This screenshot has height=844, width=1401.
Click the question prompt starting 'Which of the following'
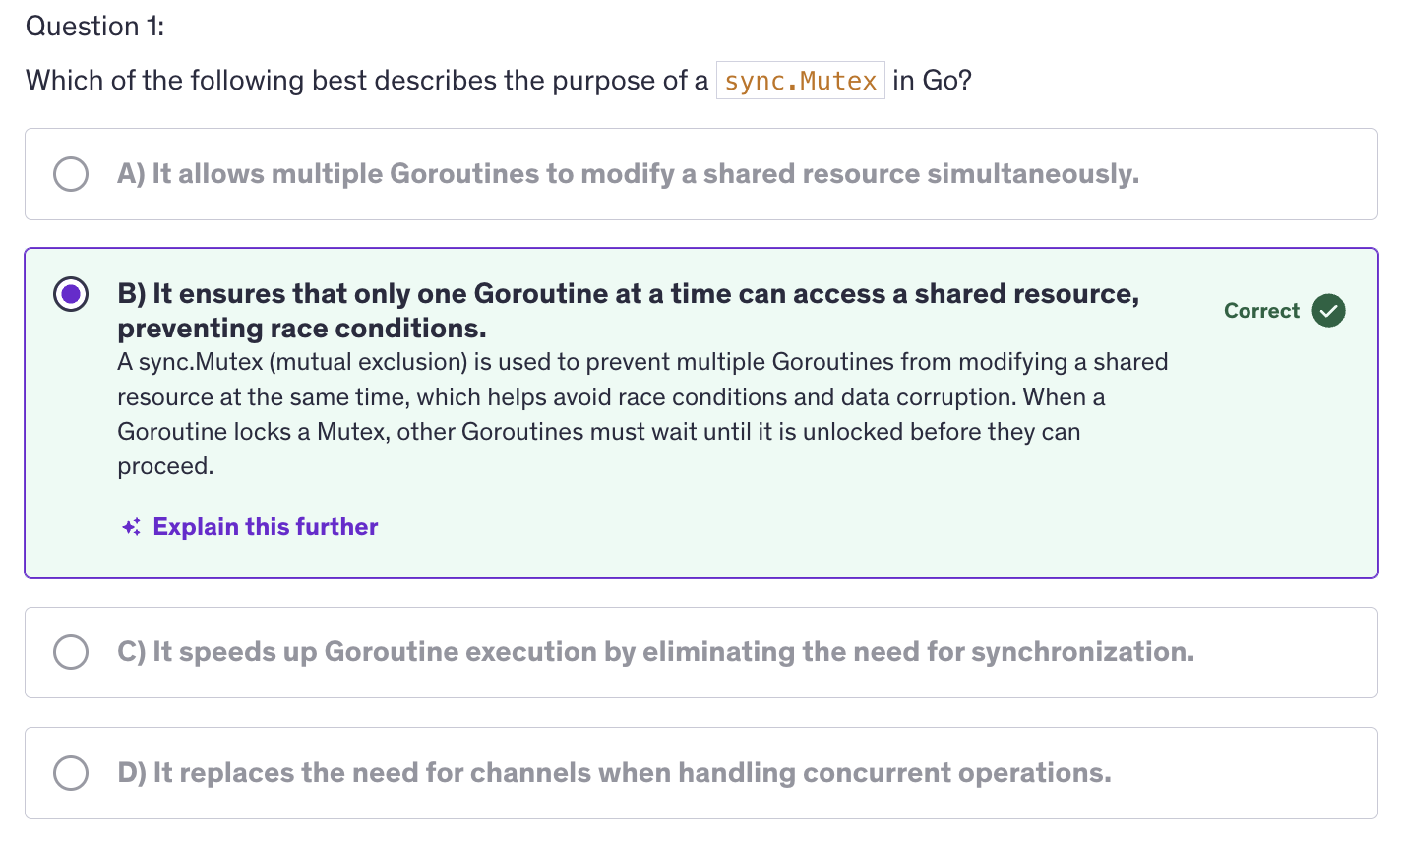366,81
